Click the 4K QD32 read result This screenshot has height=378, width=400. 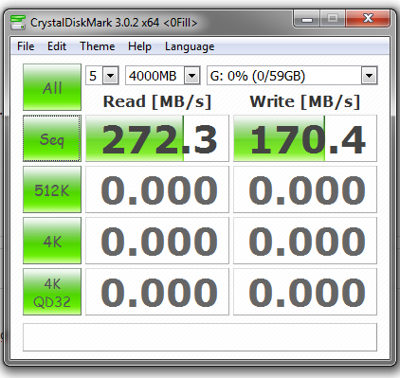coord(157,292)
